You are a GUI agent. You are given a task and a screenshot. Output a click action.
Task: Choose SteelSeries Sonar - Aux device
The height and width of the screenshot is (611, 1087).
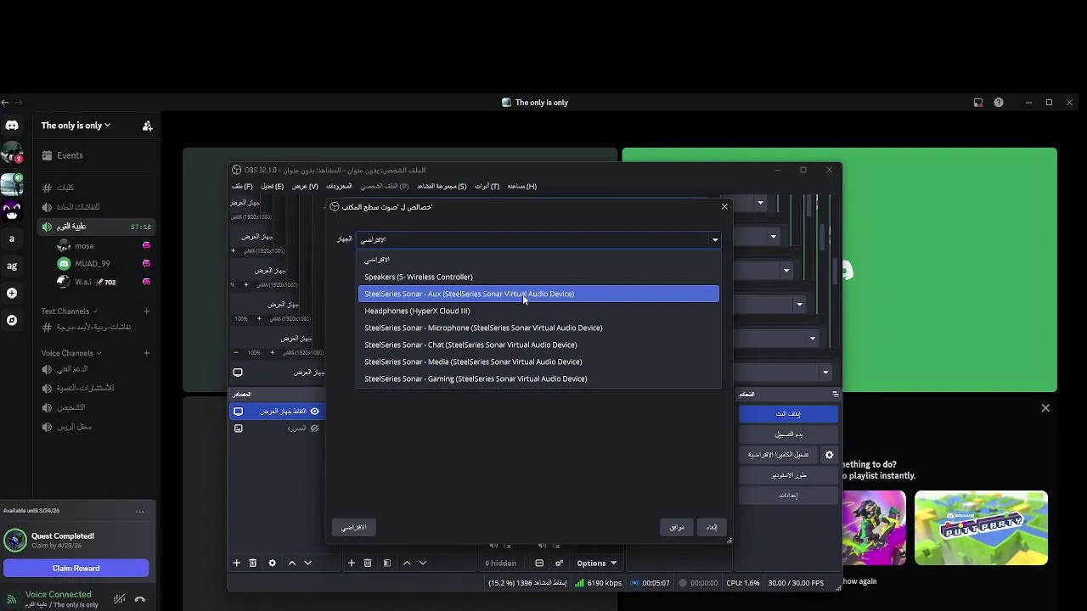pyautogui.click(x=538, y=294)
